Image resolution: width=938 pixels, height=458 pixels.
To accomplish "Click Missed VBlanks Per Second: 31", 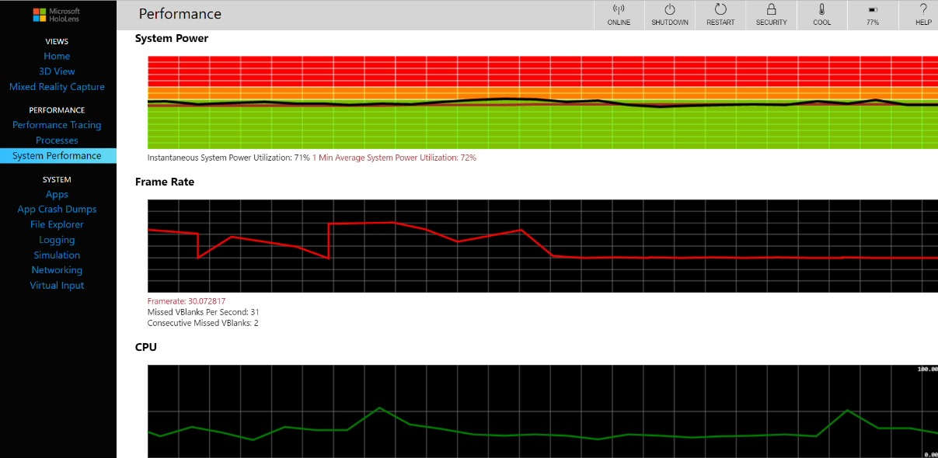I will coord(203,312).
